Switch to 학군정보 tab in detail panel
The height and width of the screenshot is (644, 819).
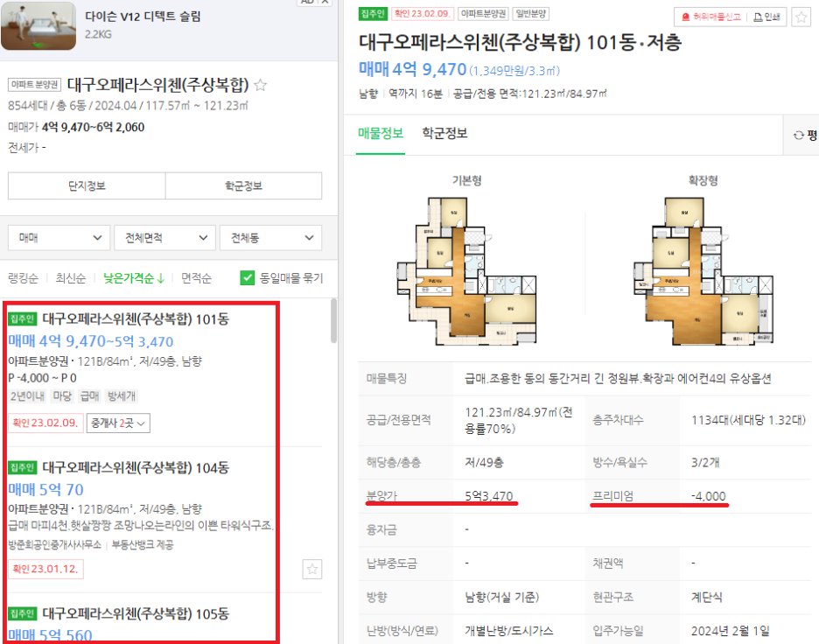click(x=444, y=134)
